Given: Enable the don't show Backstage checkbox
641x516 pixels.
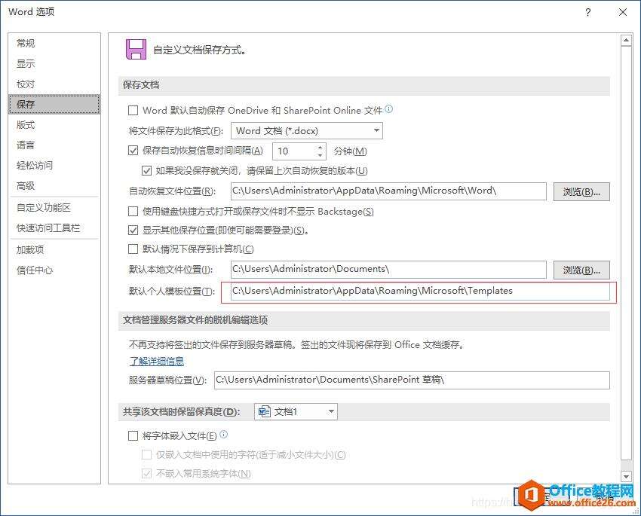Looking at the screenshot, I should coord(133,211).
